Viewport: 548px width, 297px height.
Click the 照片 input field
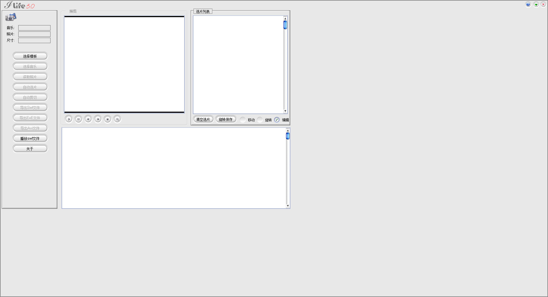point(34,34)
